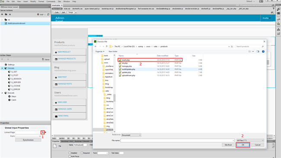Add a new server action
This screenshot has width=281, height=158.
pyautogui.click(x=2, y=14)
